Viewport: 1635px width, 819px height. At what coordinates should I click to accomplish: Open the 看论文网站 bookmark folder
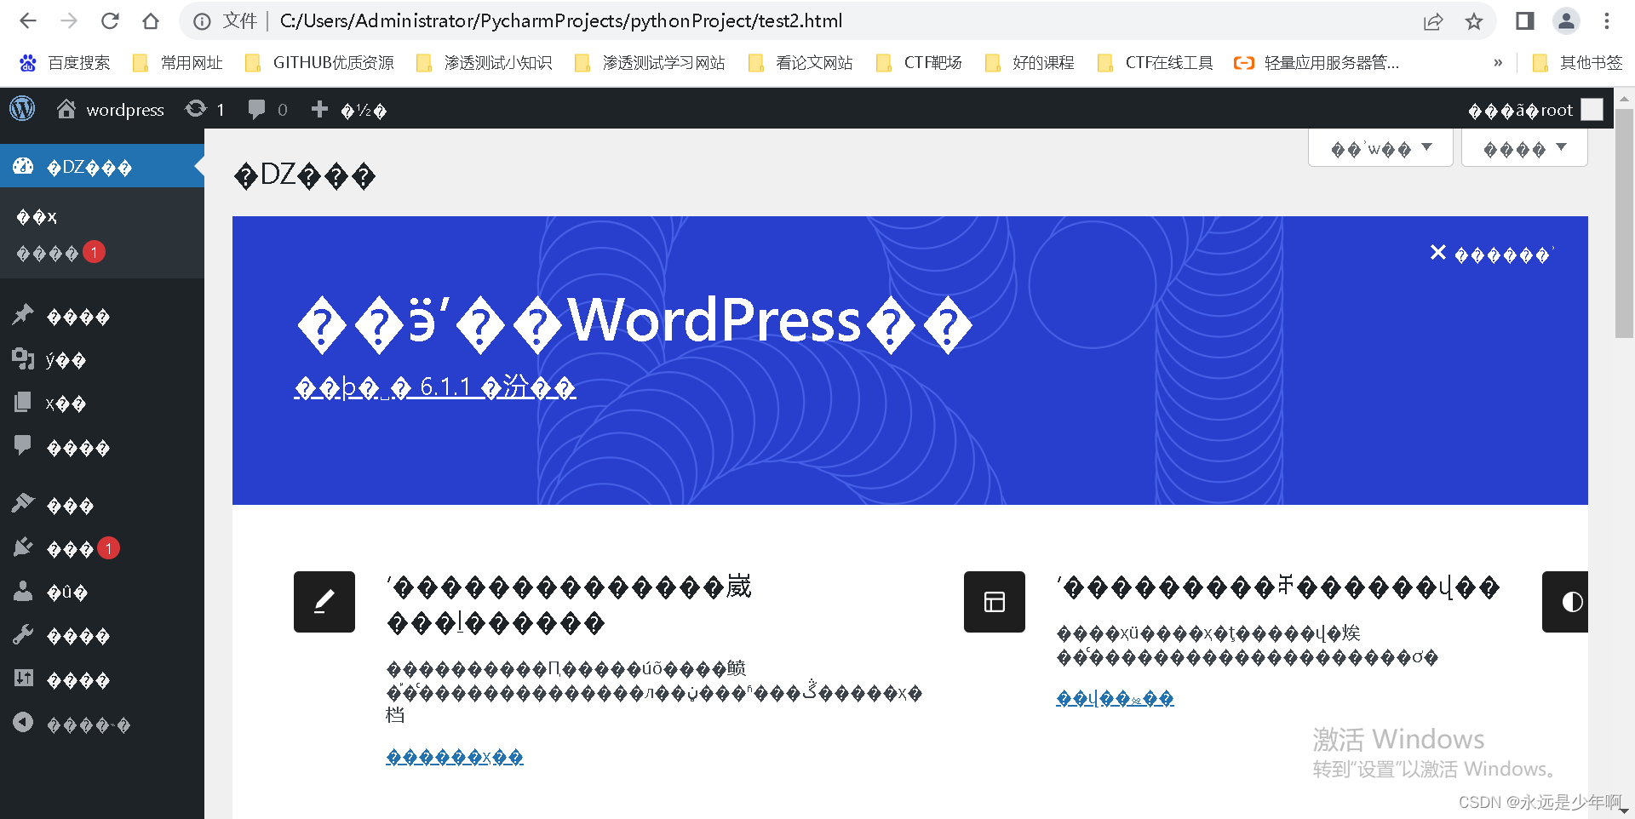pyautogui.click(x=800, y=63)
